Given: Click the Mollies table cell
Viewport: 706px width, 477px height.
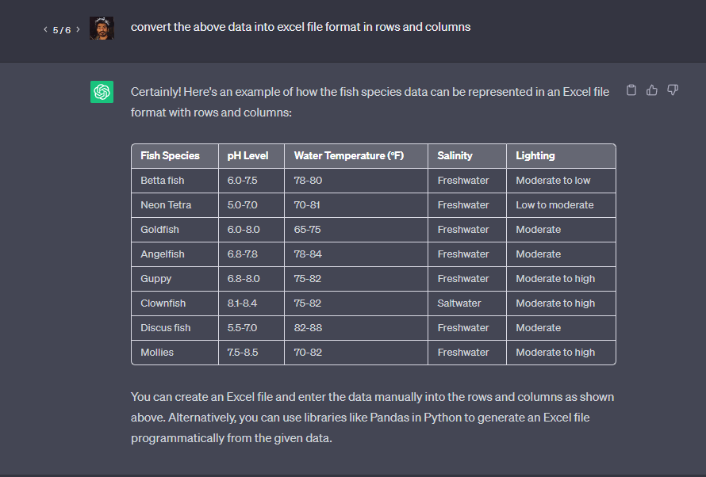Looking at the screenshot, I should point(175,353).
